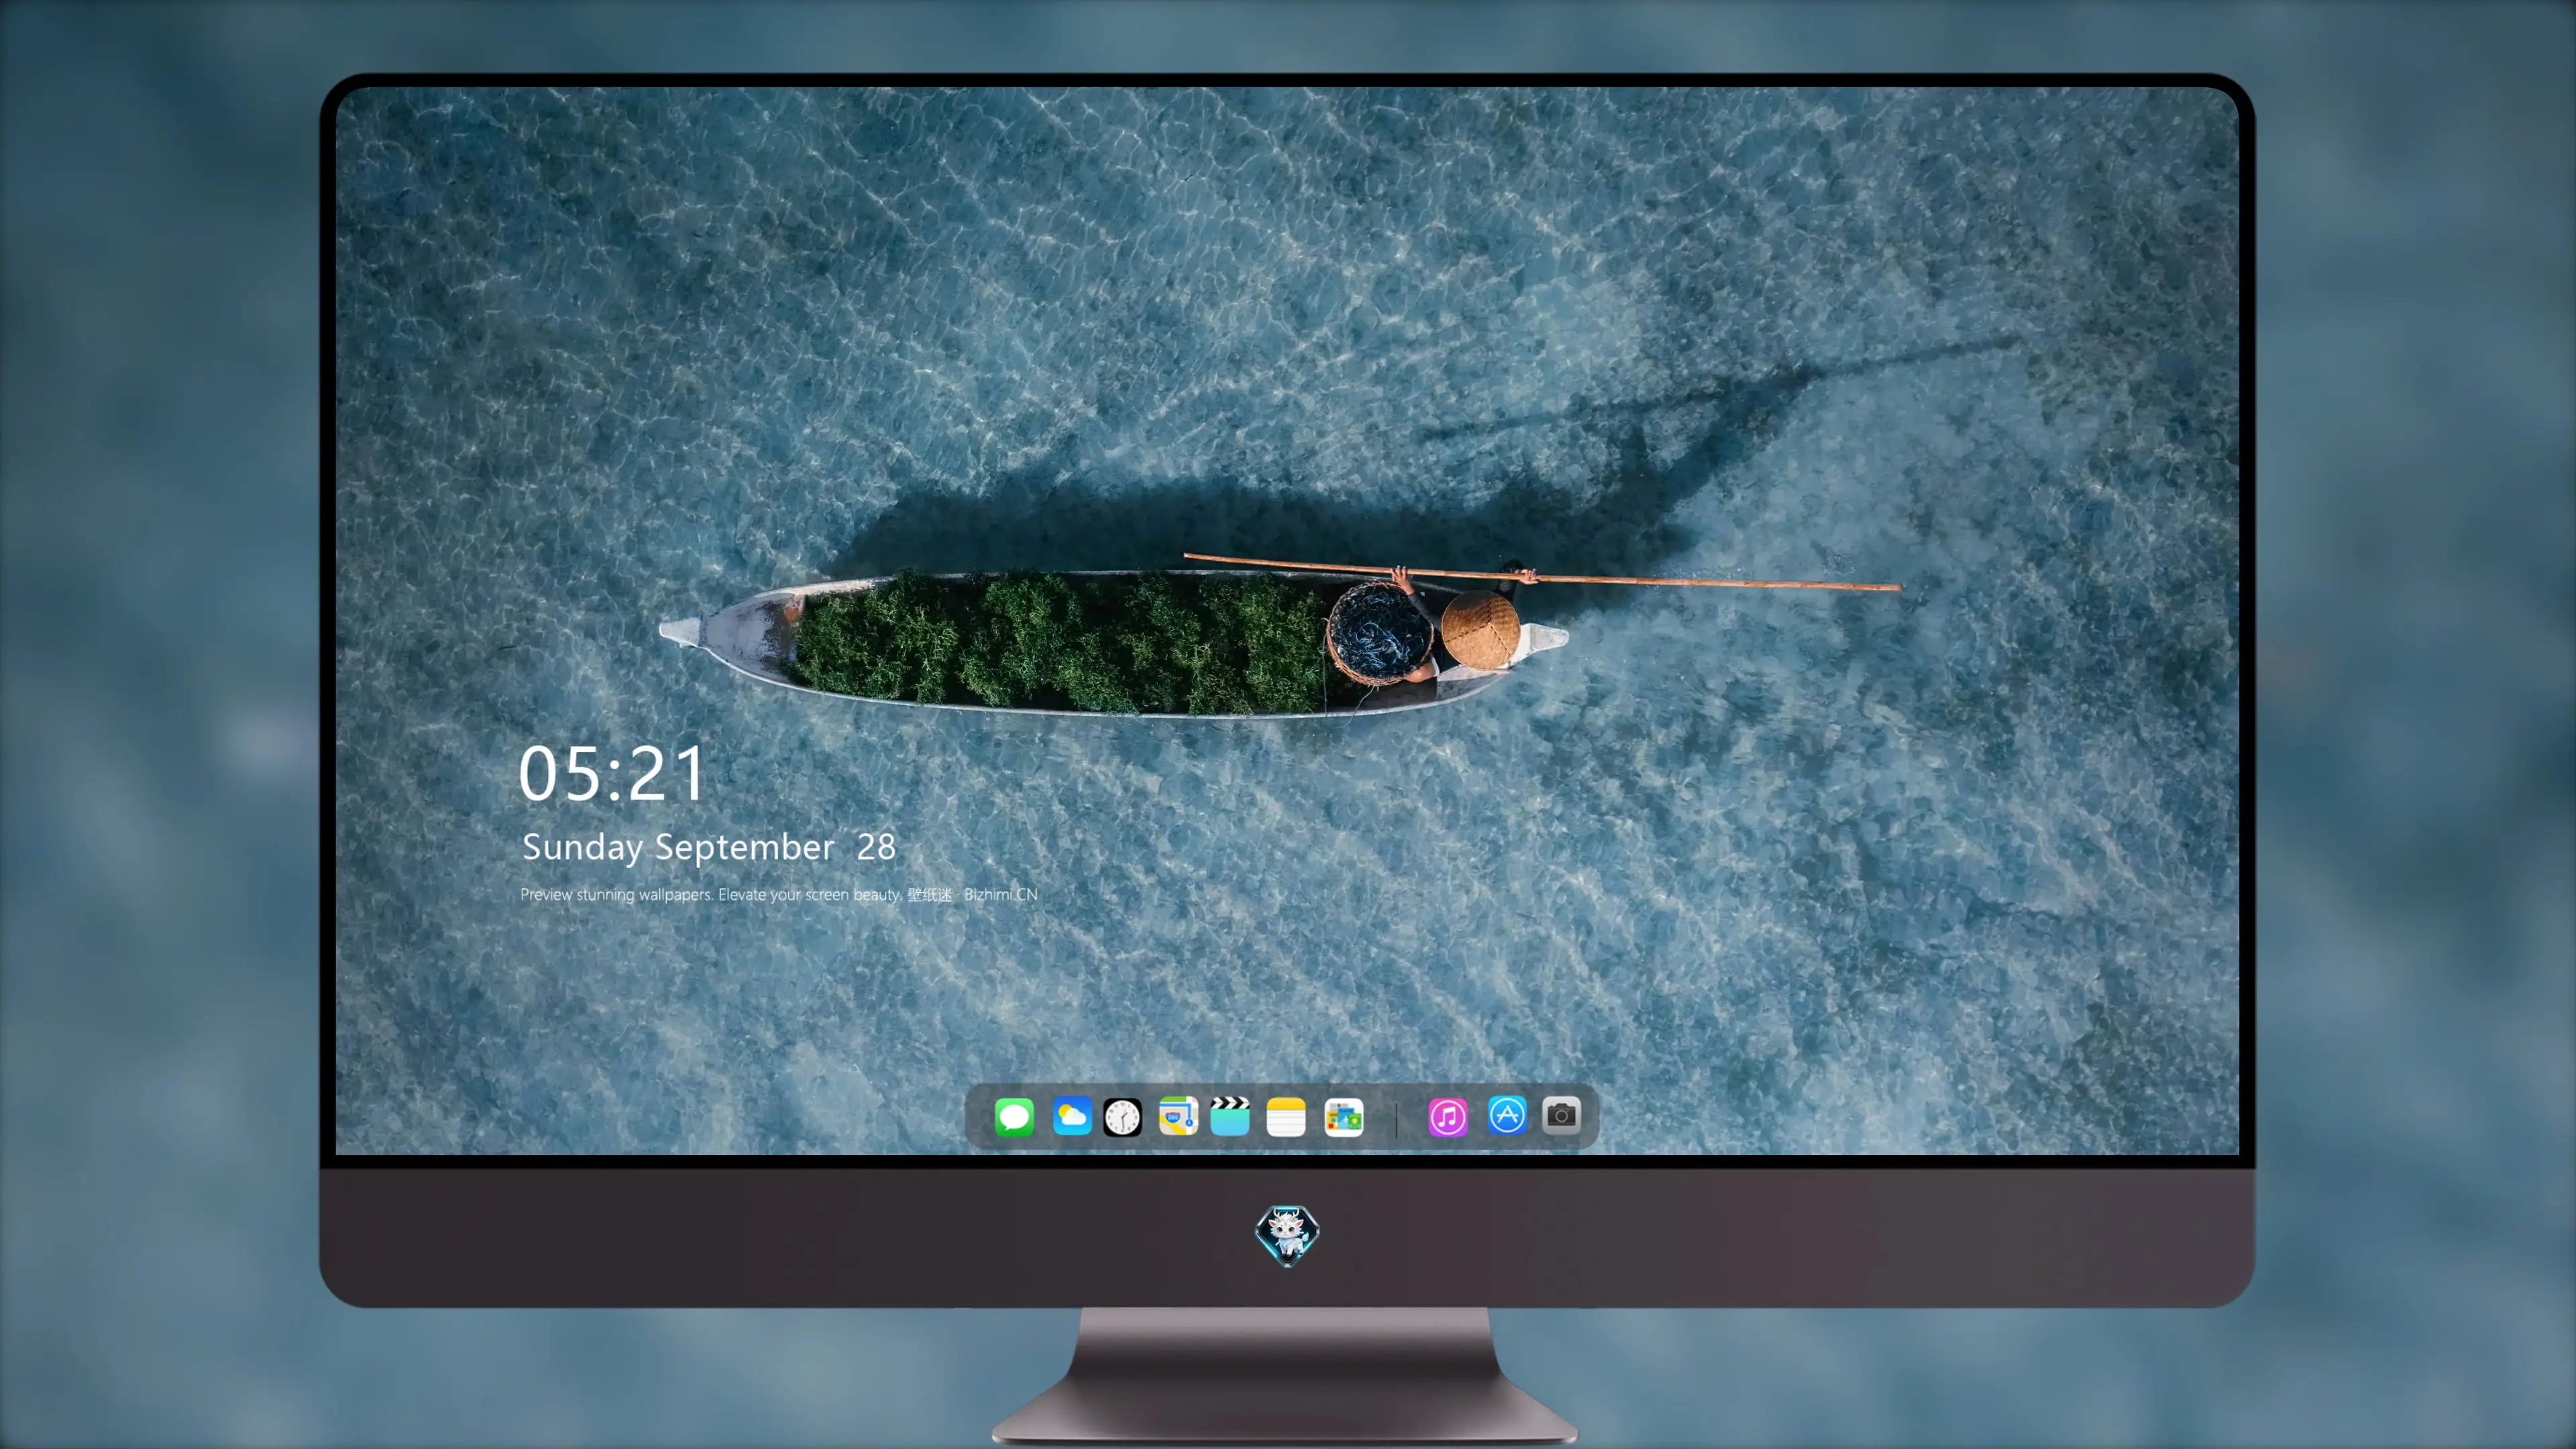Screen dimensions: 2576x1449
Task: Open the Videos clapperboard app in the dock
Action: pyautogui.click(x=1230, y=1116)
